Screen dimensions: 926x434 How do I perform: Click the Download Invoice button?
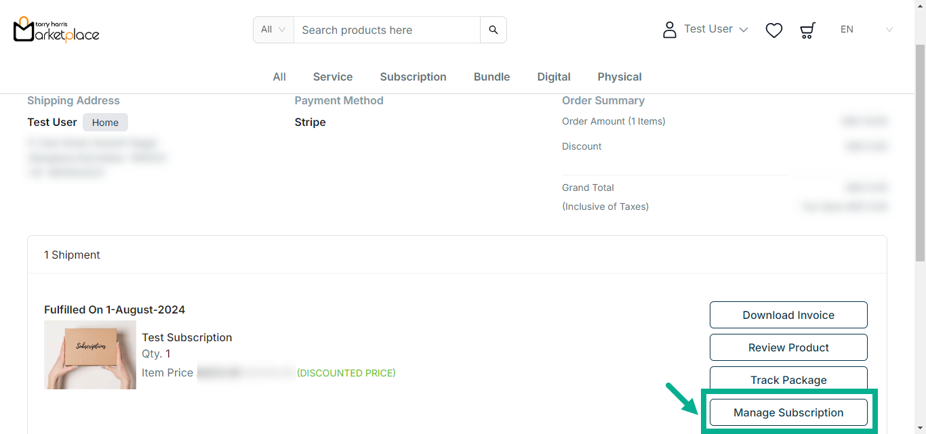pyautogui.click(x=788, y=315)
